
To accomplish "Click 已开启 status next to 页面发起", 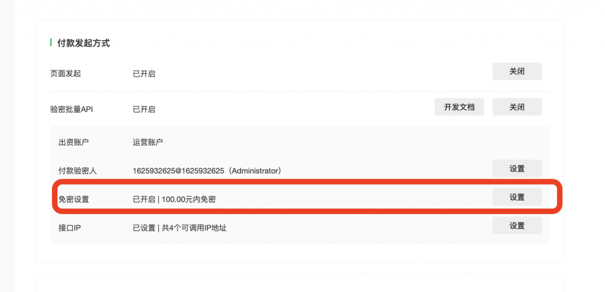I will point(144,74).
